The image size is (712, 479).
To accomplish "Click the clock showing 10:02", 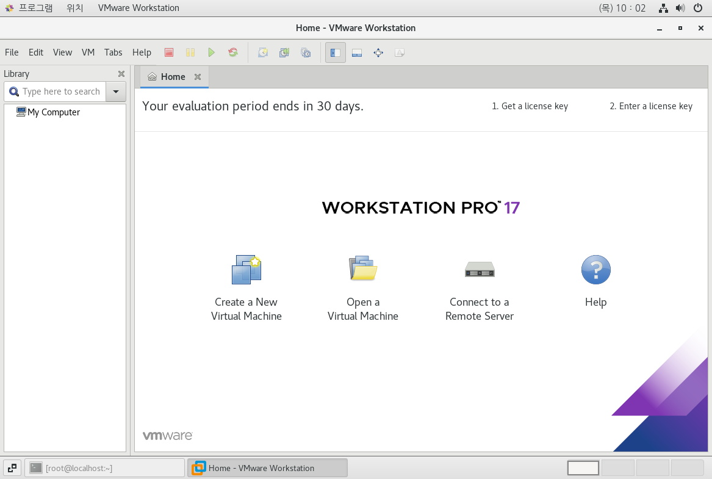I will pos(622,8).
